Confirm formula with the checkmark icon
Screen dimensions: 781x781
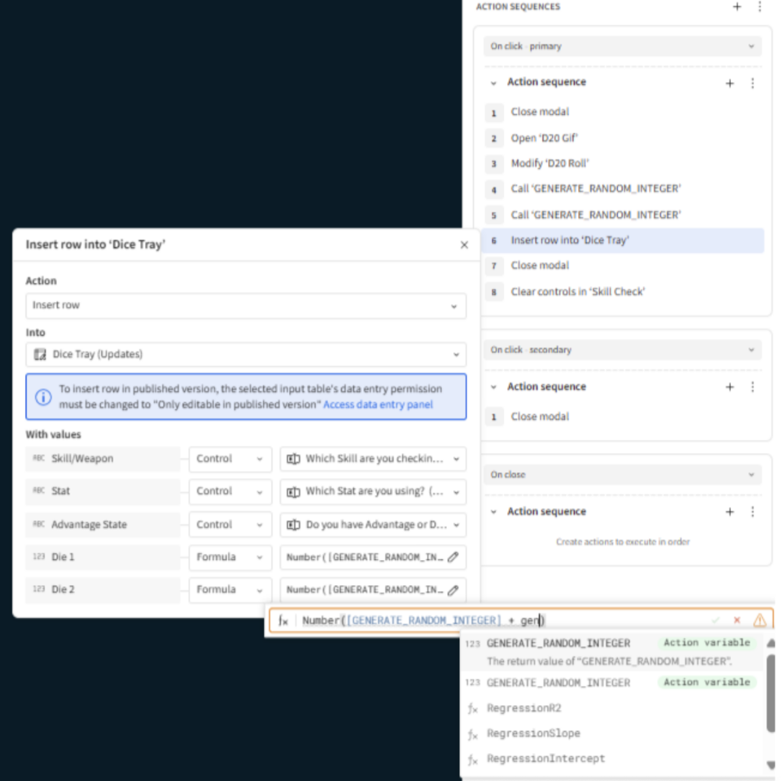(715, 620)
